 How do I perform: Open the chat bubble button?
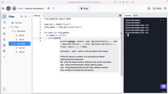point(164,86)
